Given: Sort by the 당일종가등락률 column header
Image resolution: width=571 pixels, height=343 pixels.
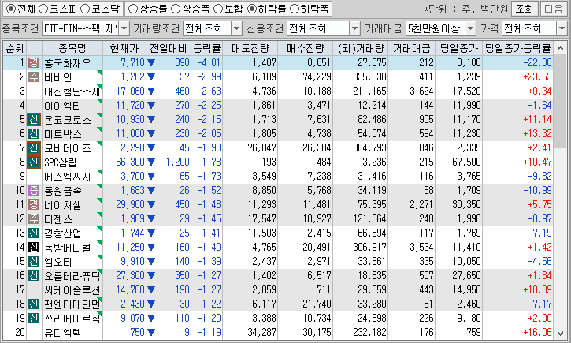Looking at the screenshot, I should [x=517, y=48].
